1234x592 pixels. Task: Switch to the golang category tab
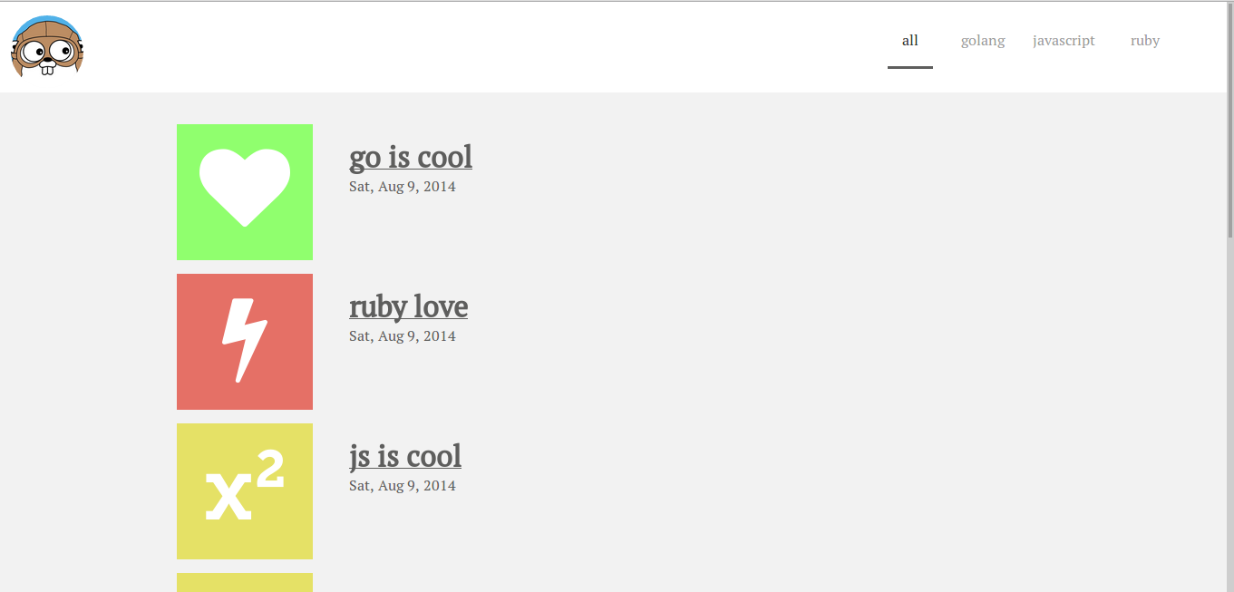click(x=983, y=41)
